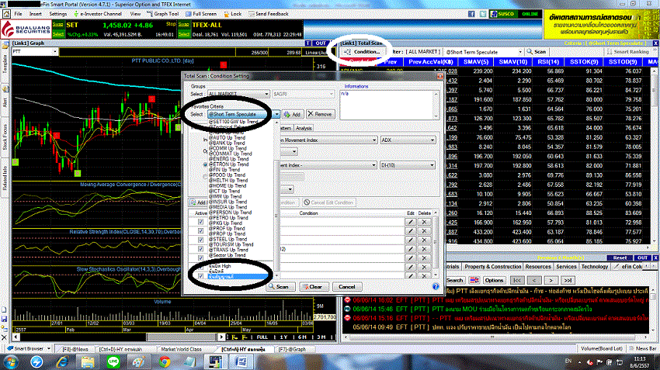The image size is (660, 370).
Task: Switch to the Analysis tab in the dialog
Action: 304,128
